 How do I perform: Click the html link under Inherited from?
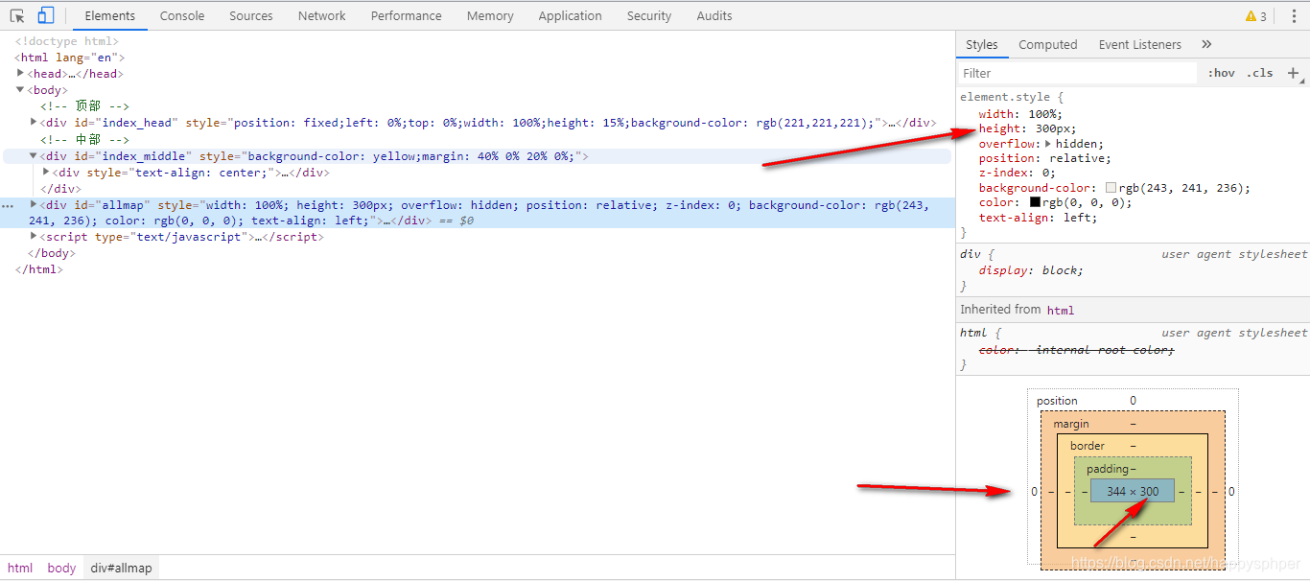1061,311
